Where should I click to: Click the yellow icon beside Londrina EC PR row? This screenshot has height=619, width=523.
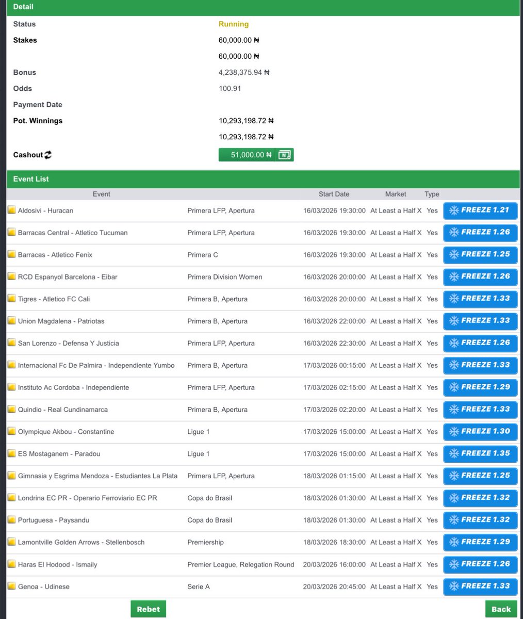pyautogui.click(x=12, y=498)
